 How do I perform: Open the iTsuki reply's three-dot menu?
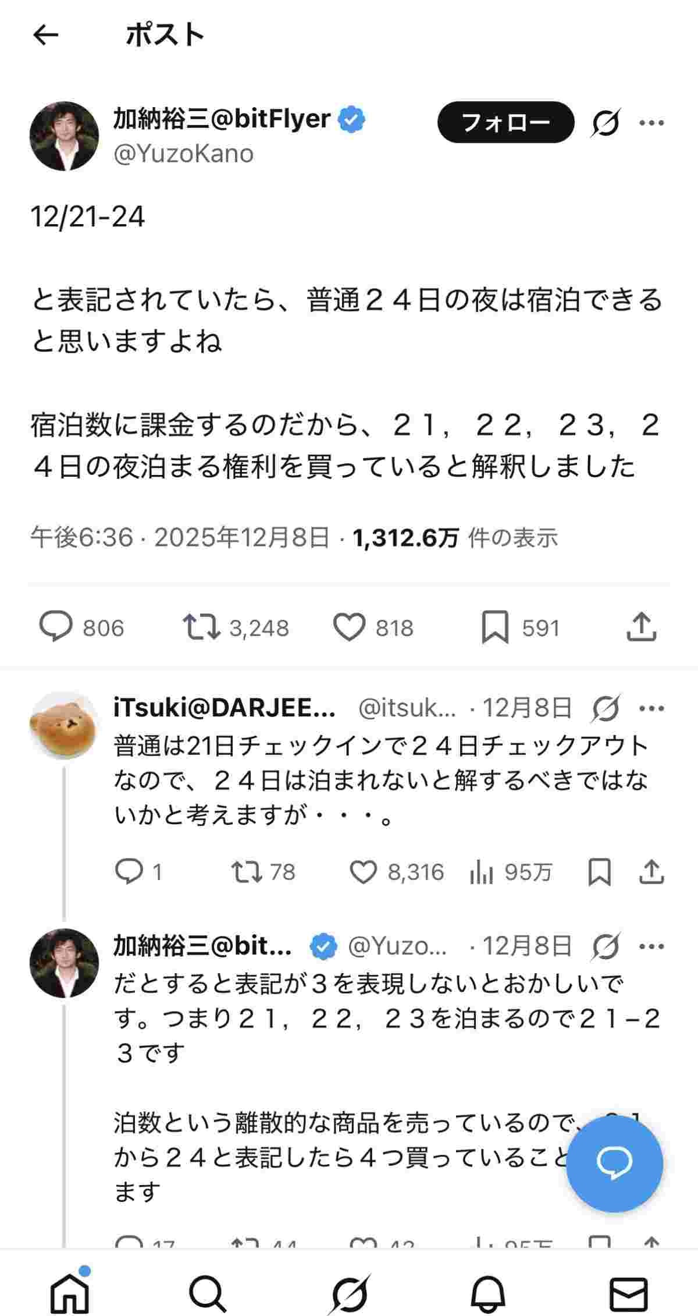[x=651, y=708]
